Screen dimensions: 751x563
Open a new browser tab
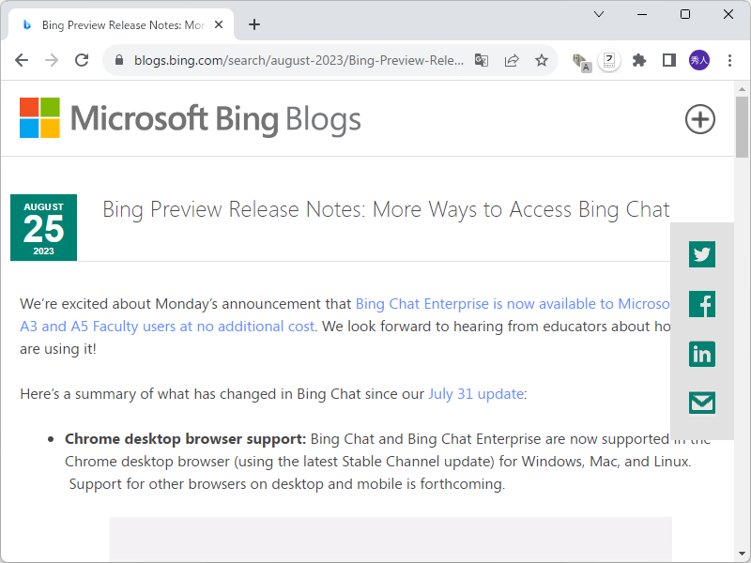253,24
